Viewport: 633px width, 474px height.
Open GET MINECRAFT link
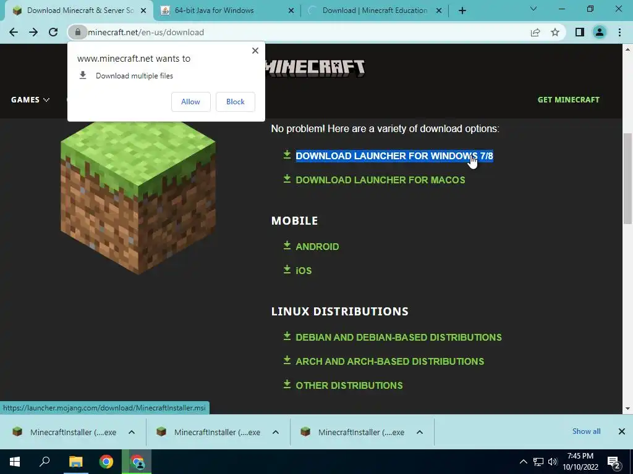coord(569,99)
